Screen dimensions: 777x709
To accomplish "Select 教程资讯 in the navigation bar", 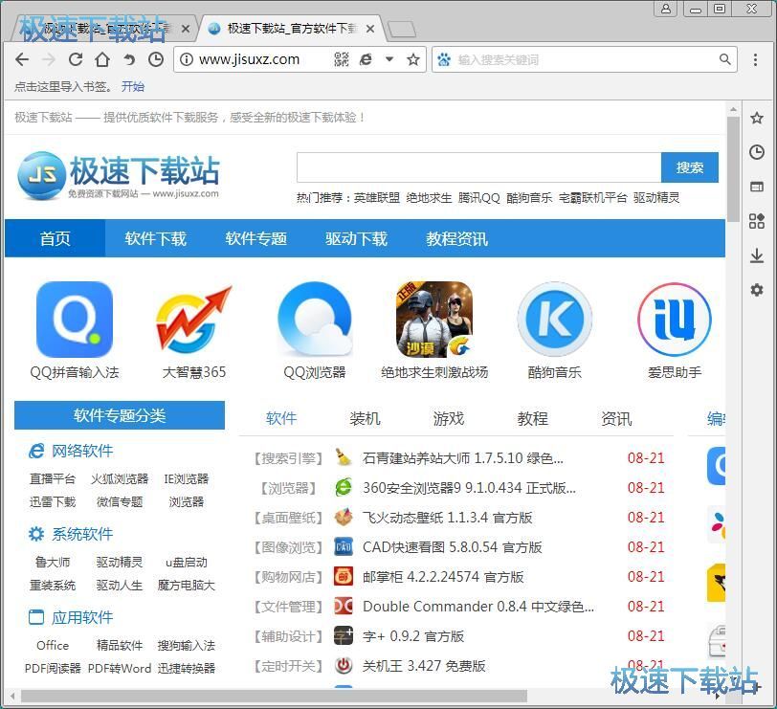I will (x=456, y=238).
